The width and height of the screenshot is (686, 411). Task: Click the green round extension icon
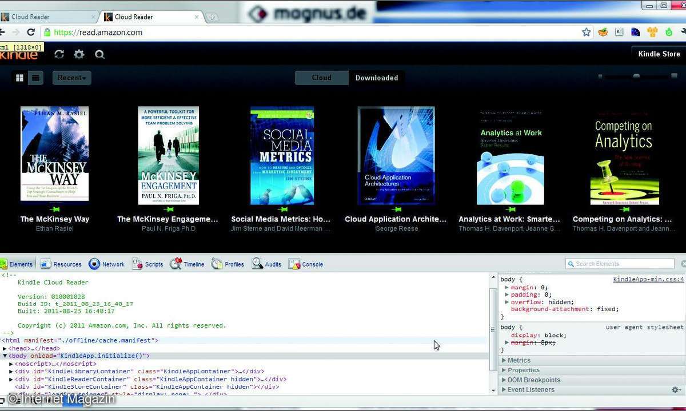tap(669, 33)
